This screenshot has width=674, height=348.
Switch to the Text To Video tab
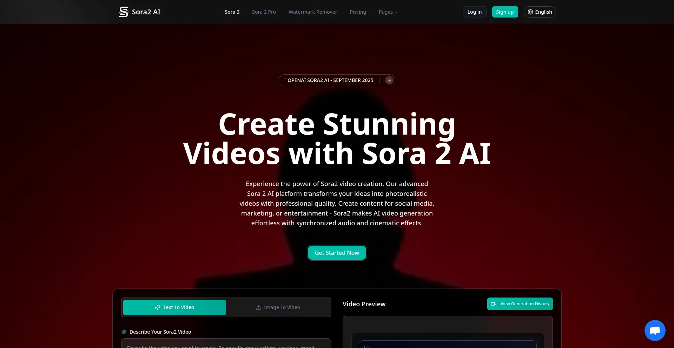click(174, 307)
